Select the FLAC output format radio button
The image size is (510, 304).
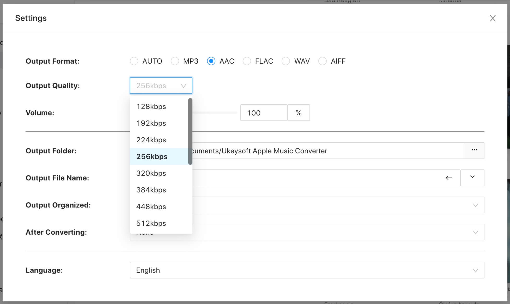[x=247, y=61]
